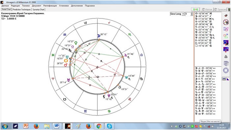Select aspect row with orb 02°33'
Image resolution: width=231 pixels, height=130 pixels.
[x=205, y=114]
